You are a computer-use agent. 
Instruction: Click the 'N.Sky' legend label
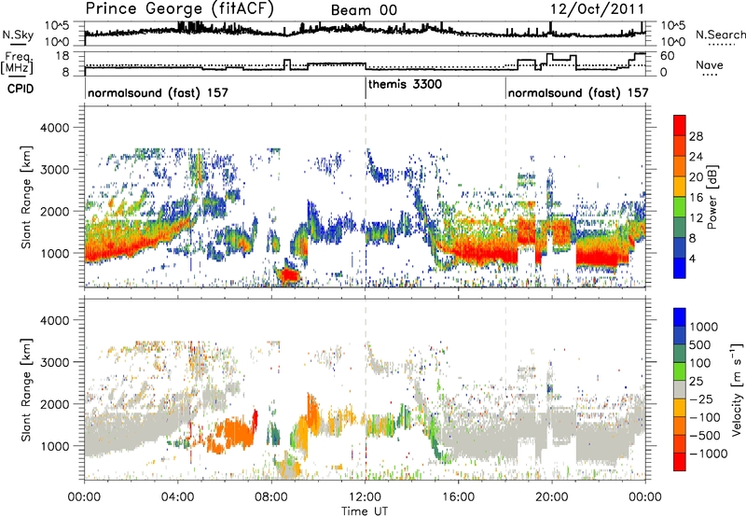click(18, 35)
